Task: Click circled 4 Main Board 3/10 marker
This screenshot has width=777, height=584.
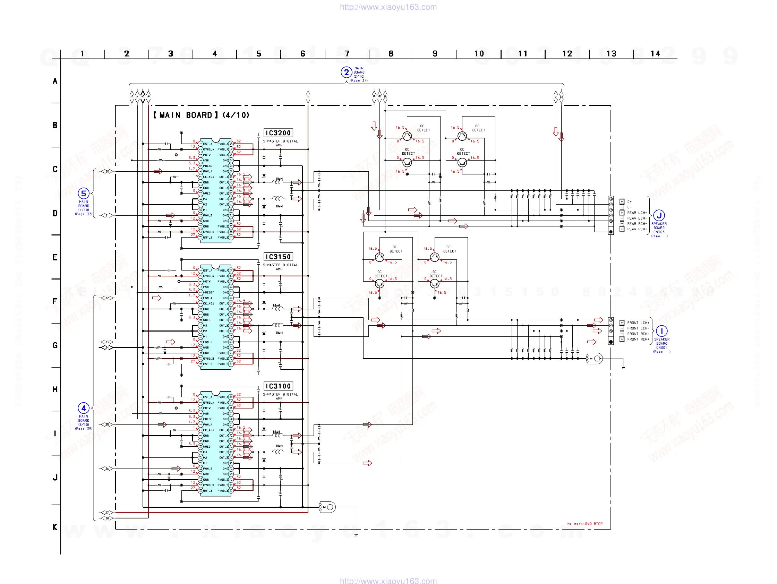Action: [x=83, y=408]
